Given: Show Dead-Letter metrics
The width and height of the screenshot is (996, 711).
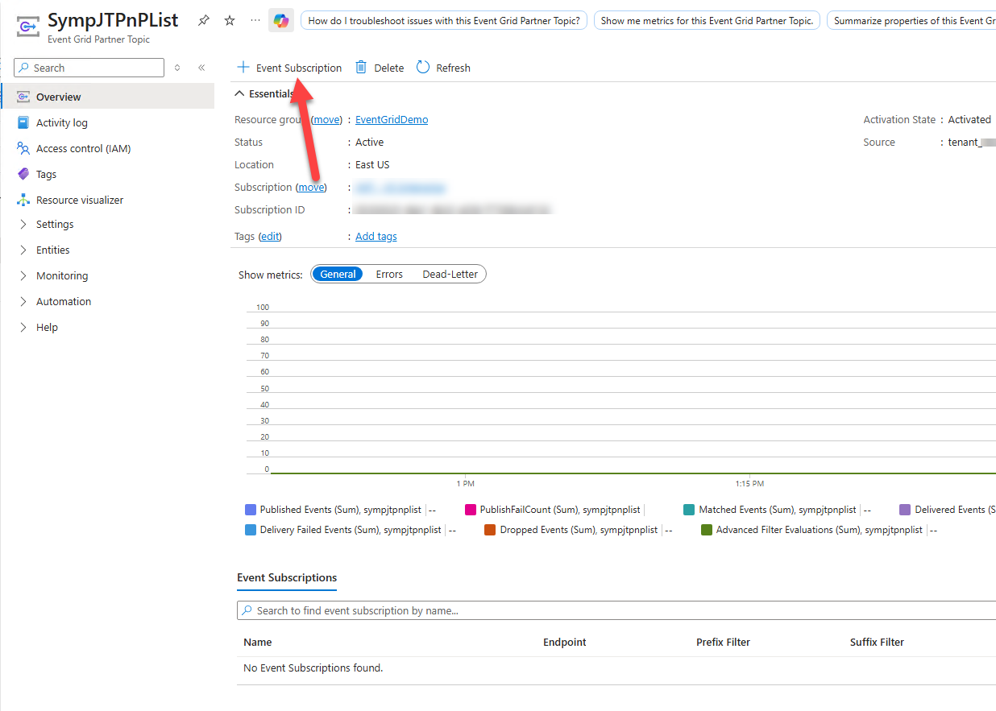Looking at the screenshot, I should pyautogui.click(x=450, y=274).
